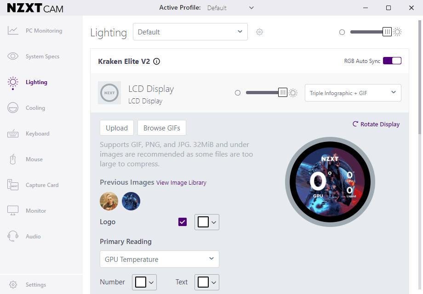Open lighting profile settings gear
Screen dimensions: 423x294
[x=259, y=32]
